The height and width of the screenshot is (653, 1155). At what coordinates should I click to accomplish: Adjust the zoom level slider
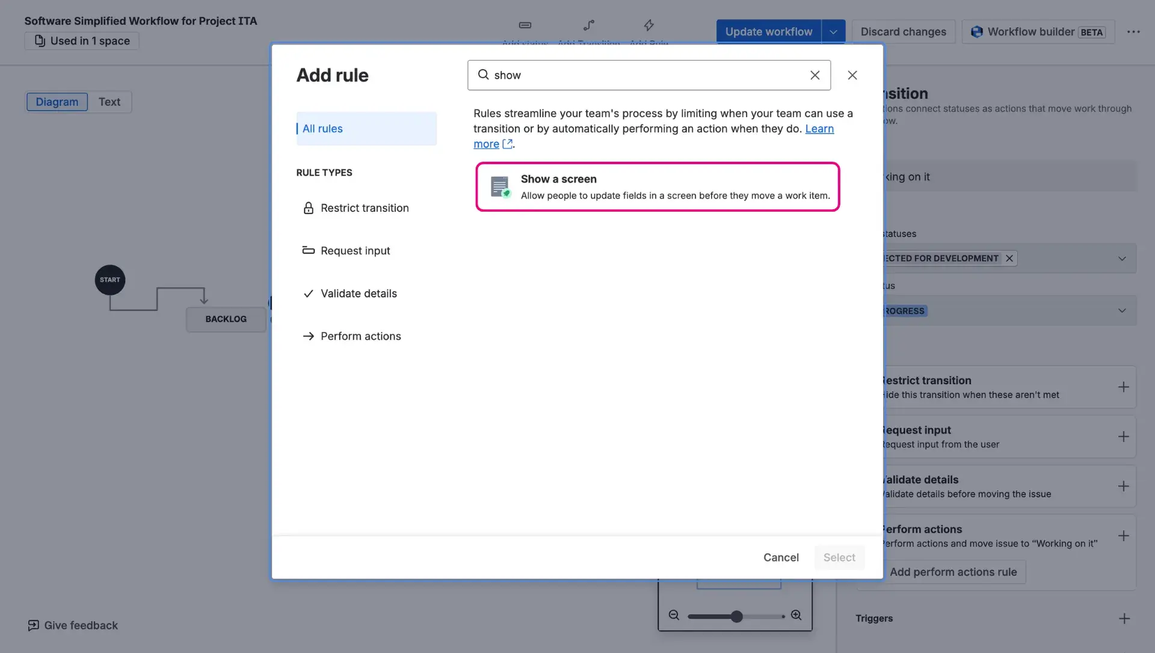(x=736, y=616)
